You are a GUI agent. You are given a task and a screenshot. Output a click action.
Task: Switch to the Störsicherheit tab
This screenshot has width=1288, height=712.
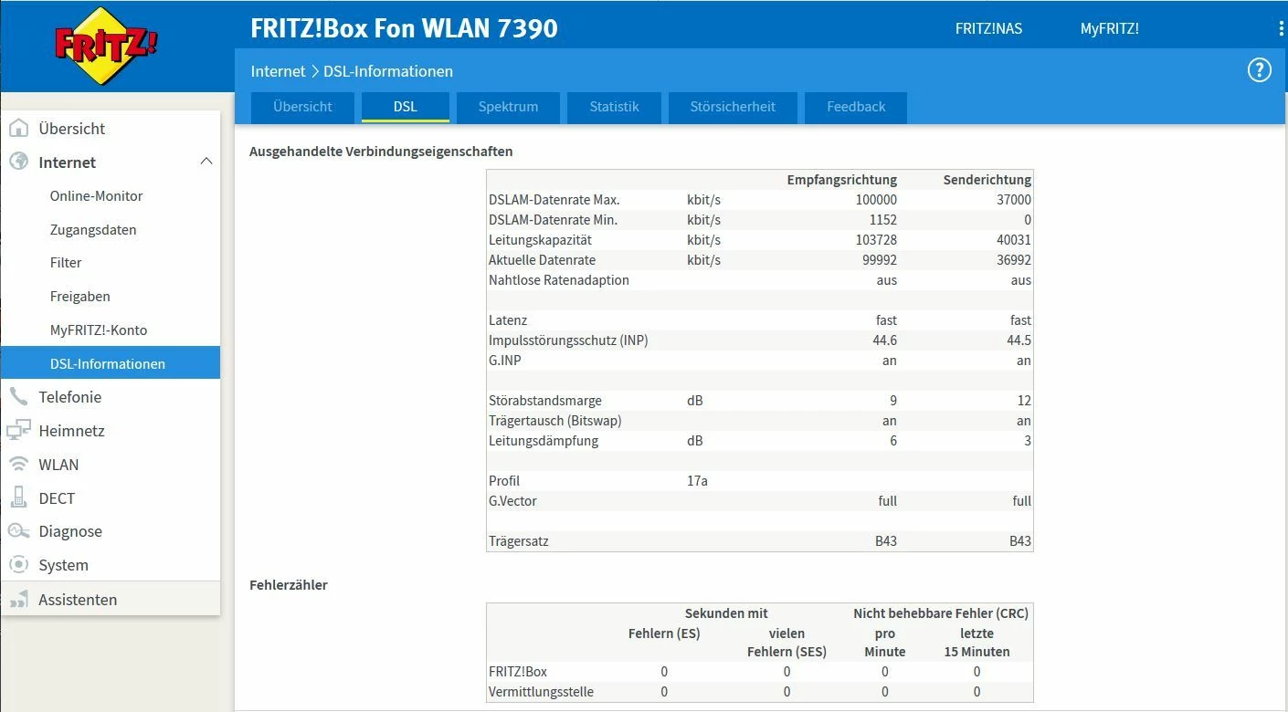click(733, 107)
